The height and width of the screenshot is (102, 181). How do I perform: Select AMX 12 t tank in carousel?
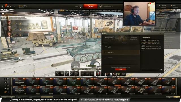point(74,82)
